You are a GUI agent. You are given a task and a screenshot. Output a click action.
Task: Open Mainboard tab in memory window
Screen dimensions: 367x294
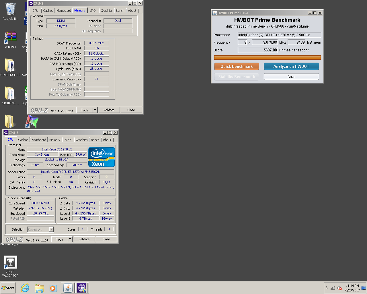pyautogui.click(x=64, y=11)
